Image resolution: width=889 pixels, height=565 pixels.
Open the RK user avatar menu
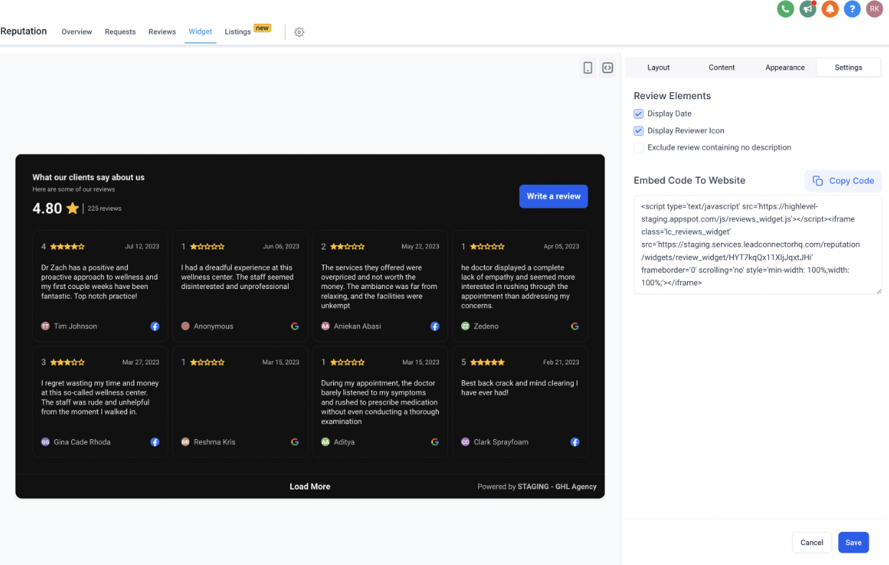pyautogui.click(x=874, y=9)
